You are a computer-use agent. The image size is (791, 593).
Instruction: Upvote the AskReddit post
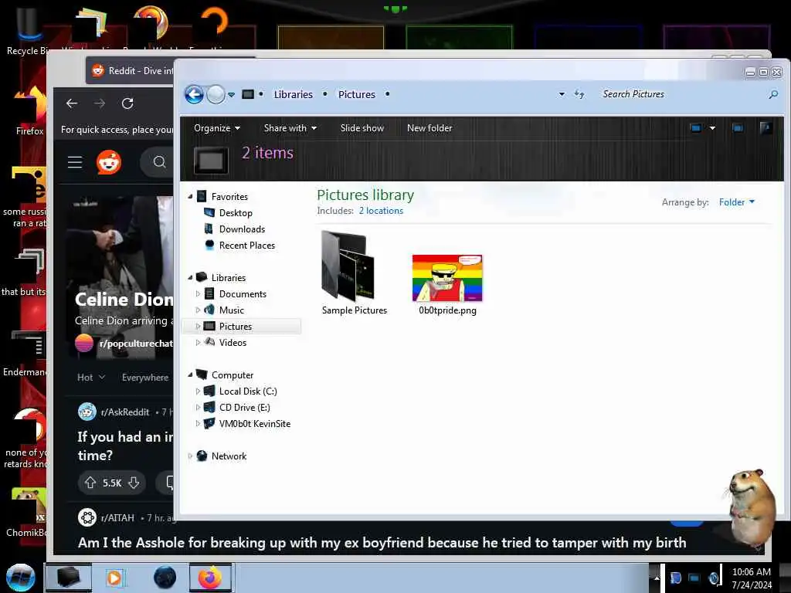tap(90, 483)
